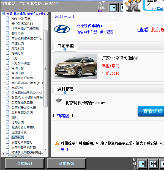
Task: Select 部件位置 tree item
Action: coord(18,34)
